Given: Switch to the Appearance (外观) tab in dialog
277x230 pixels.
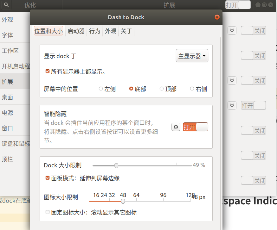Looking at the screenshot, I should pos(111,31).
